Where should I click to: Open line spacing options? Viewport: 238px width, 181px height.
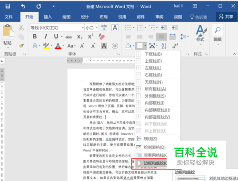coord(184,37)
